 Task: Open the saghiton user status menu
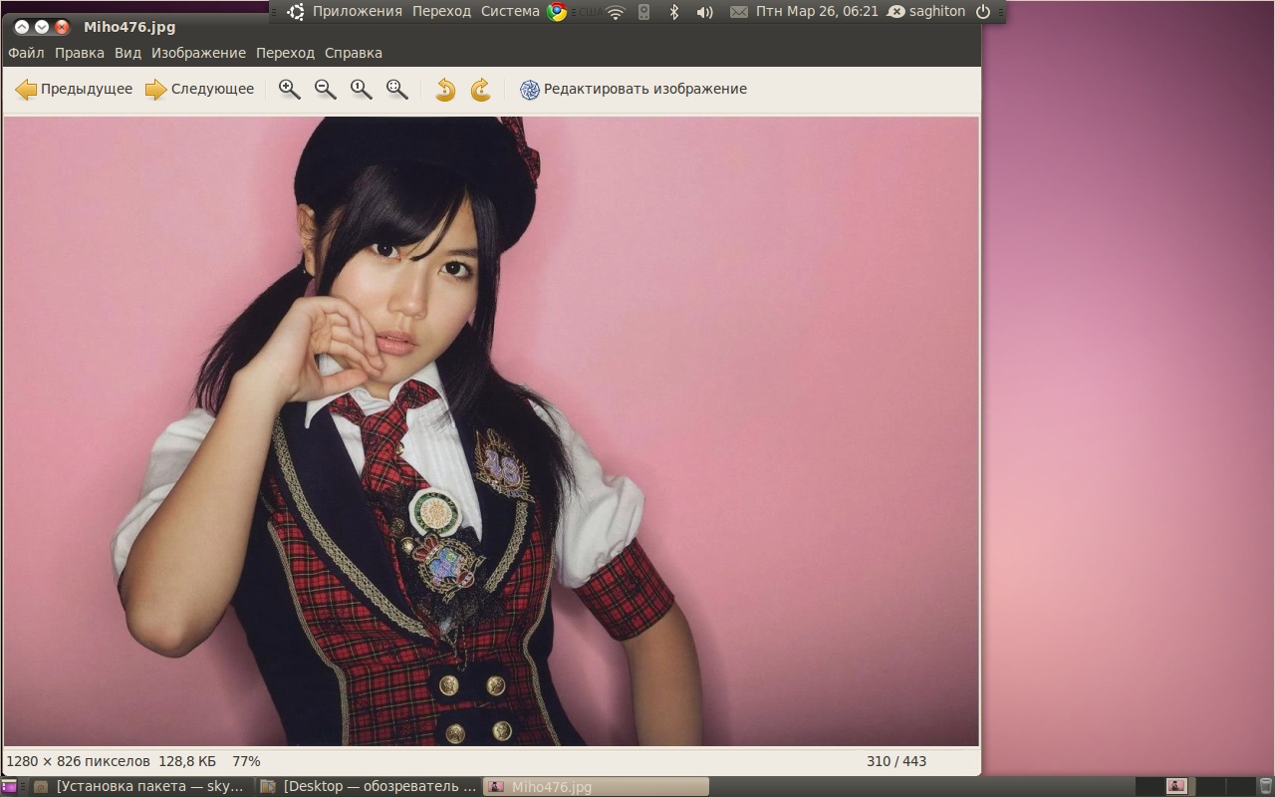[x=926, y=11]
